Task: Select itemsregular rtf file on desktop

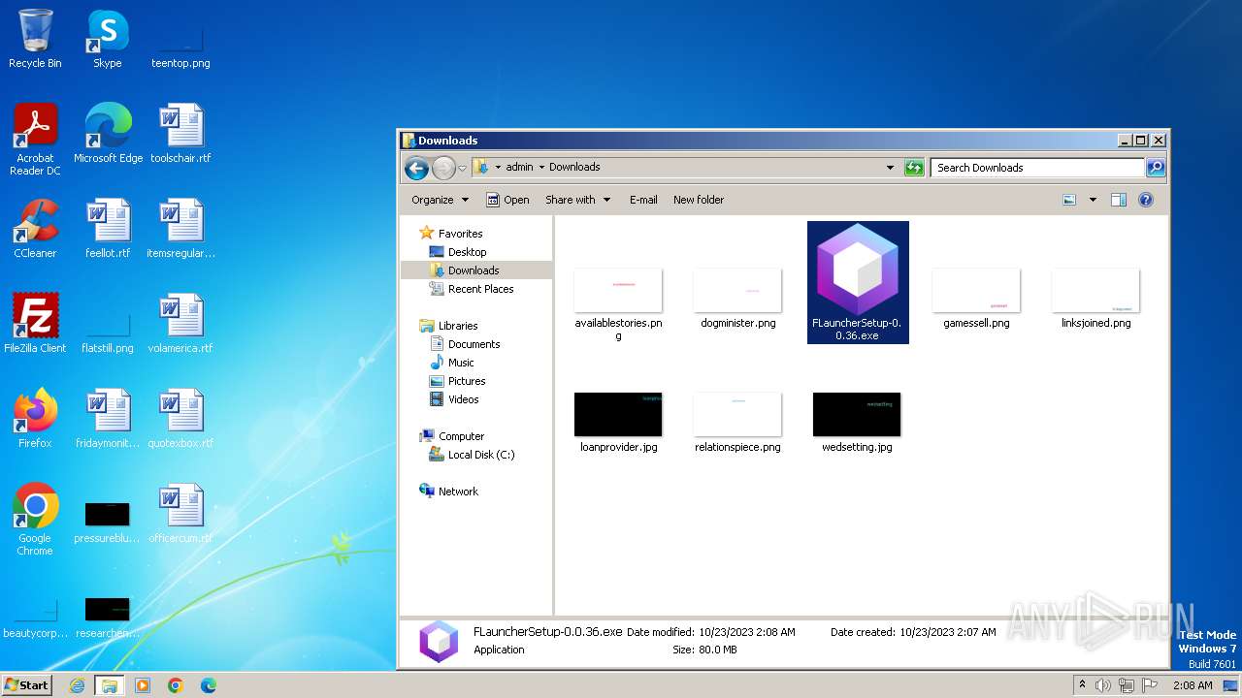Action: click(x=180, y=229)
